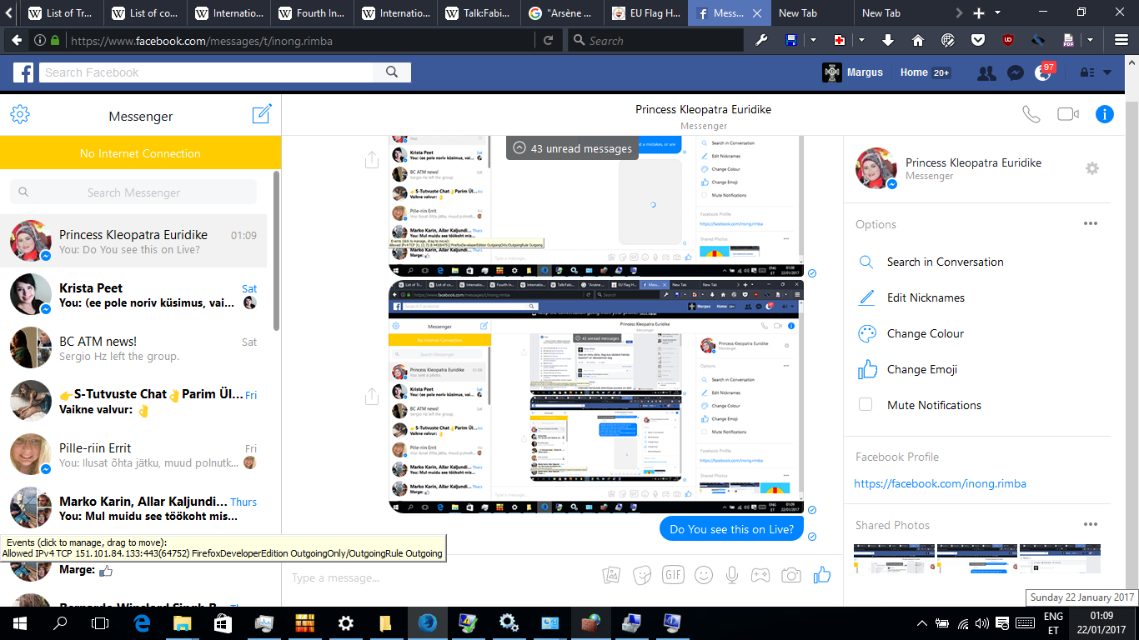Open the sticker picker

point(642,575)
